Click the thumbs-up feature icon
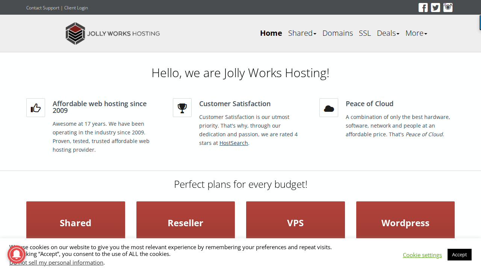 tap(36, 108)
